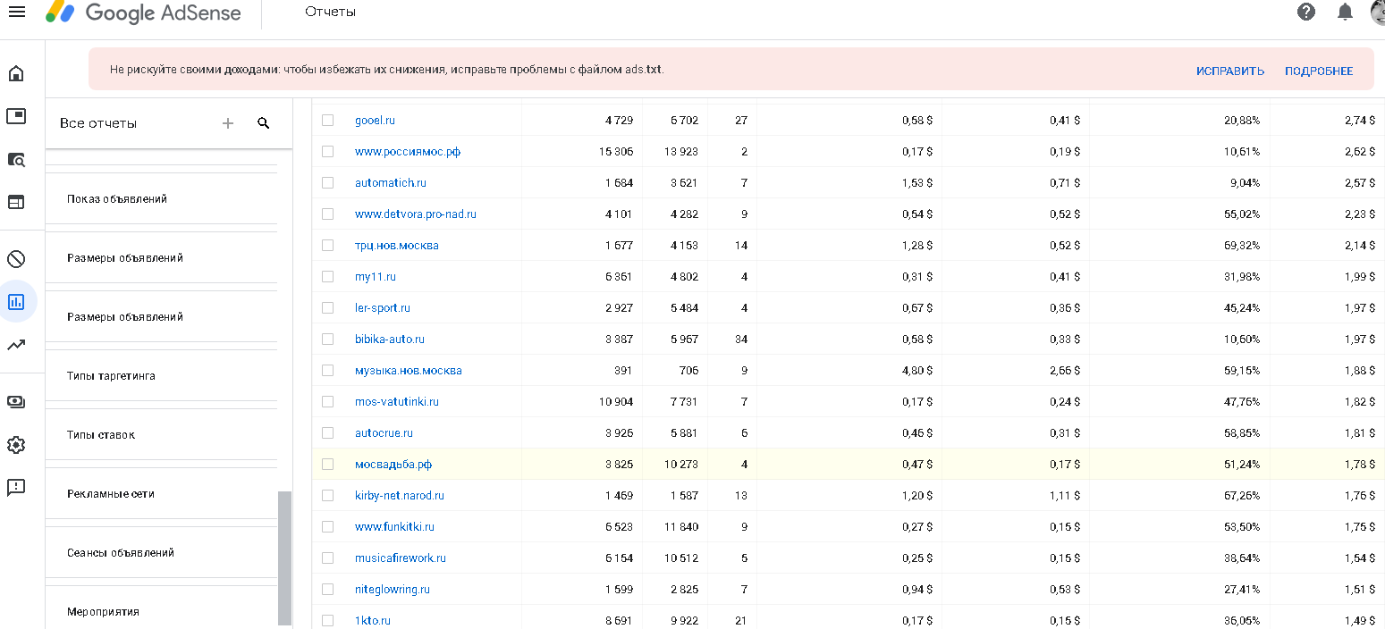Open the Account settings gear icon

coord(16,445)
